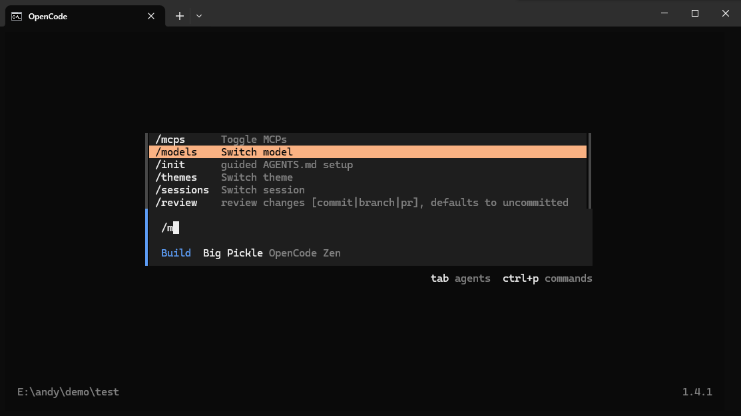Select the /sessions Switch session command
741x416 pixels.
click(x=230, y=190)
